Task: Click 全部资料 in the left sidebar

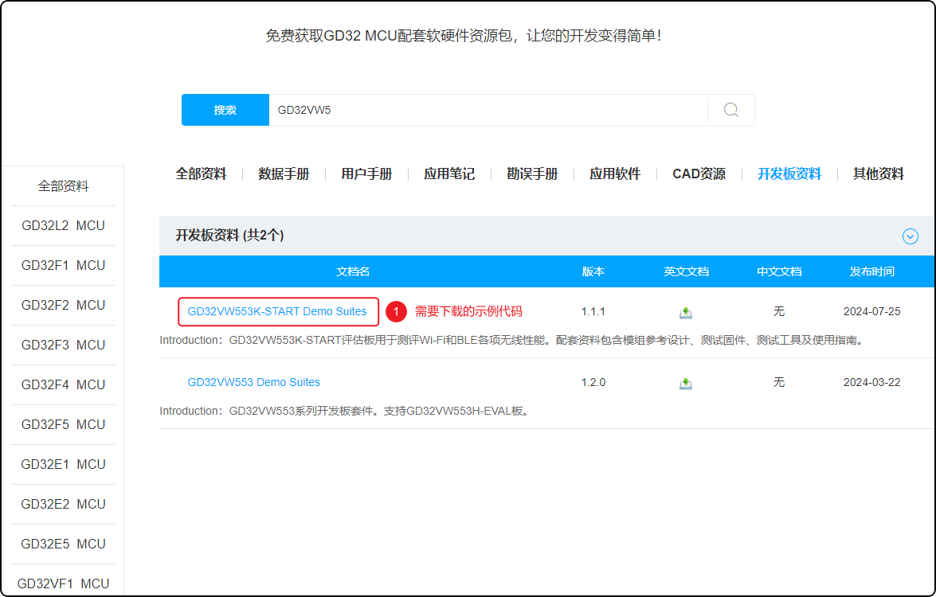Action: [63, 185]
